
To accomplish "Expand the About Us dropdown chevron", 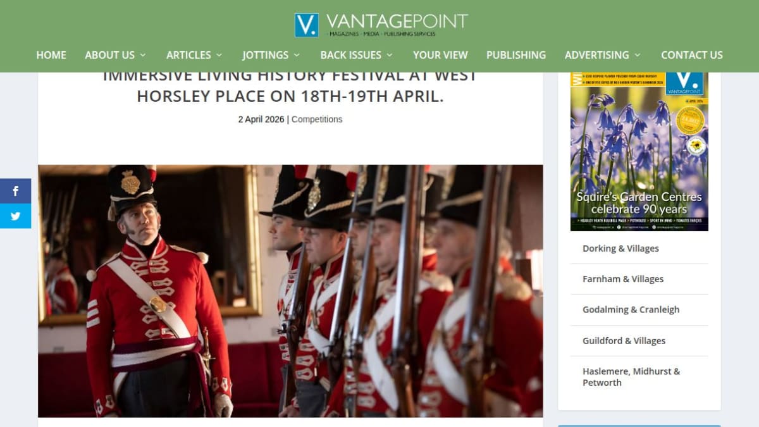I will pos(143,55).
